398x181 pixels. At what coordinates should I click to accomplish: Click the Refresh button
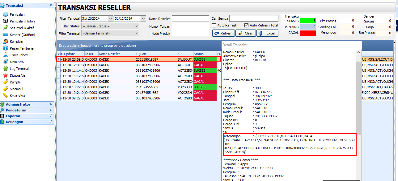coord(223,33)
